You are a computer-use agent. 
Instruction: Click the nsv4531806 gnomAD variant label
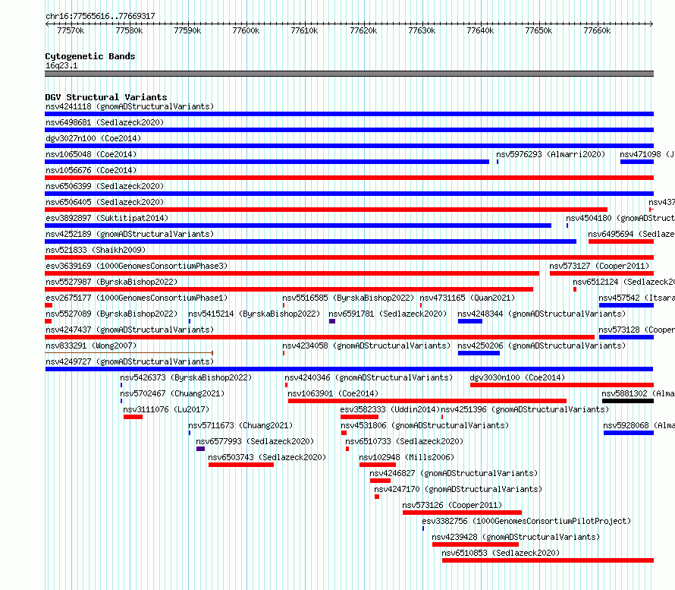pos(425,425)
